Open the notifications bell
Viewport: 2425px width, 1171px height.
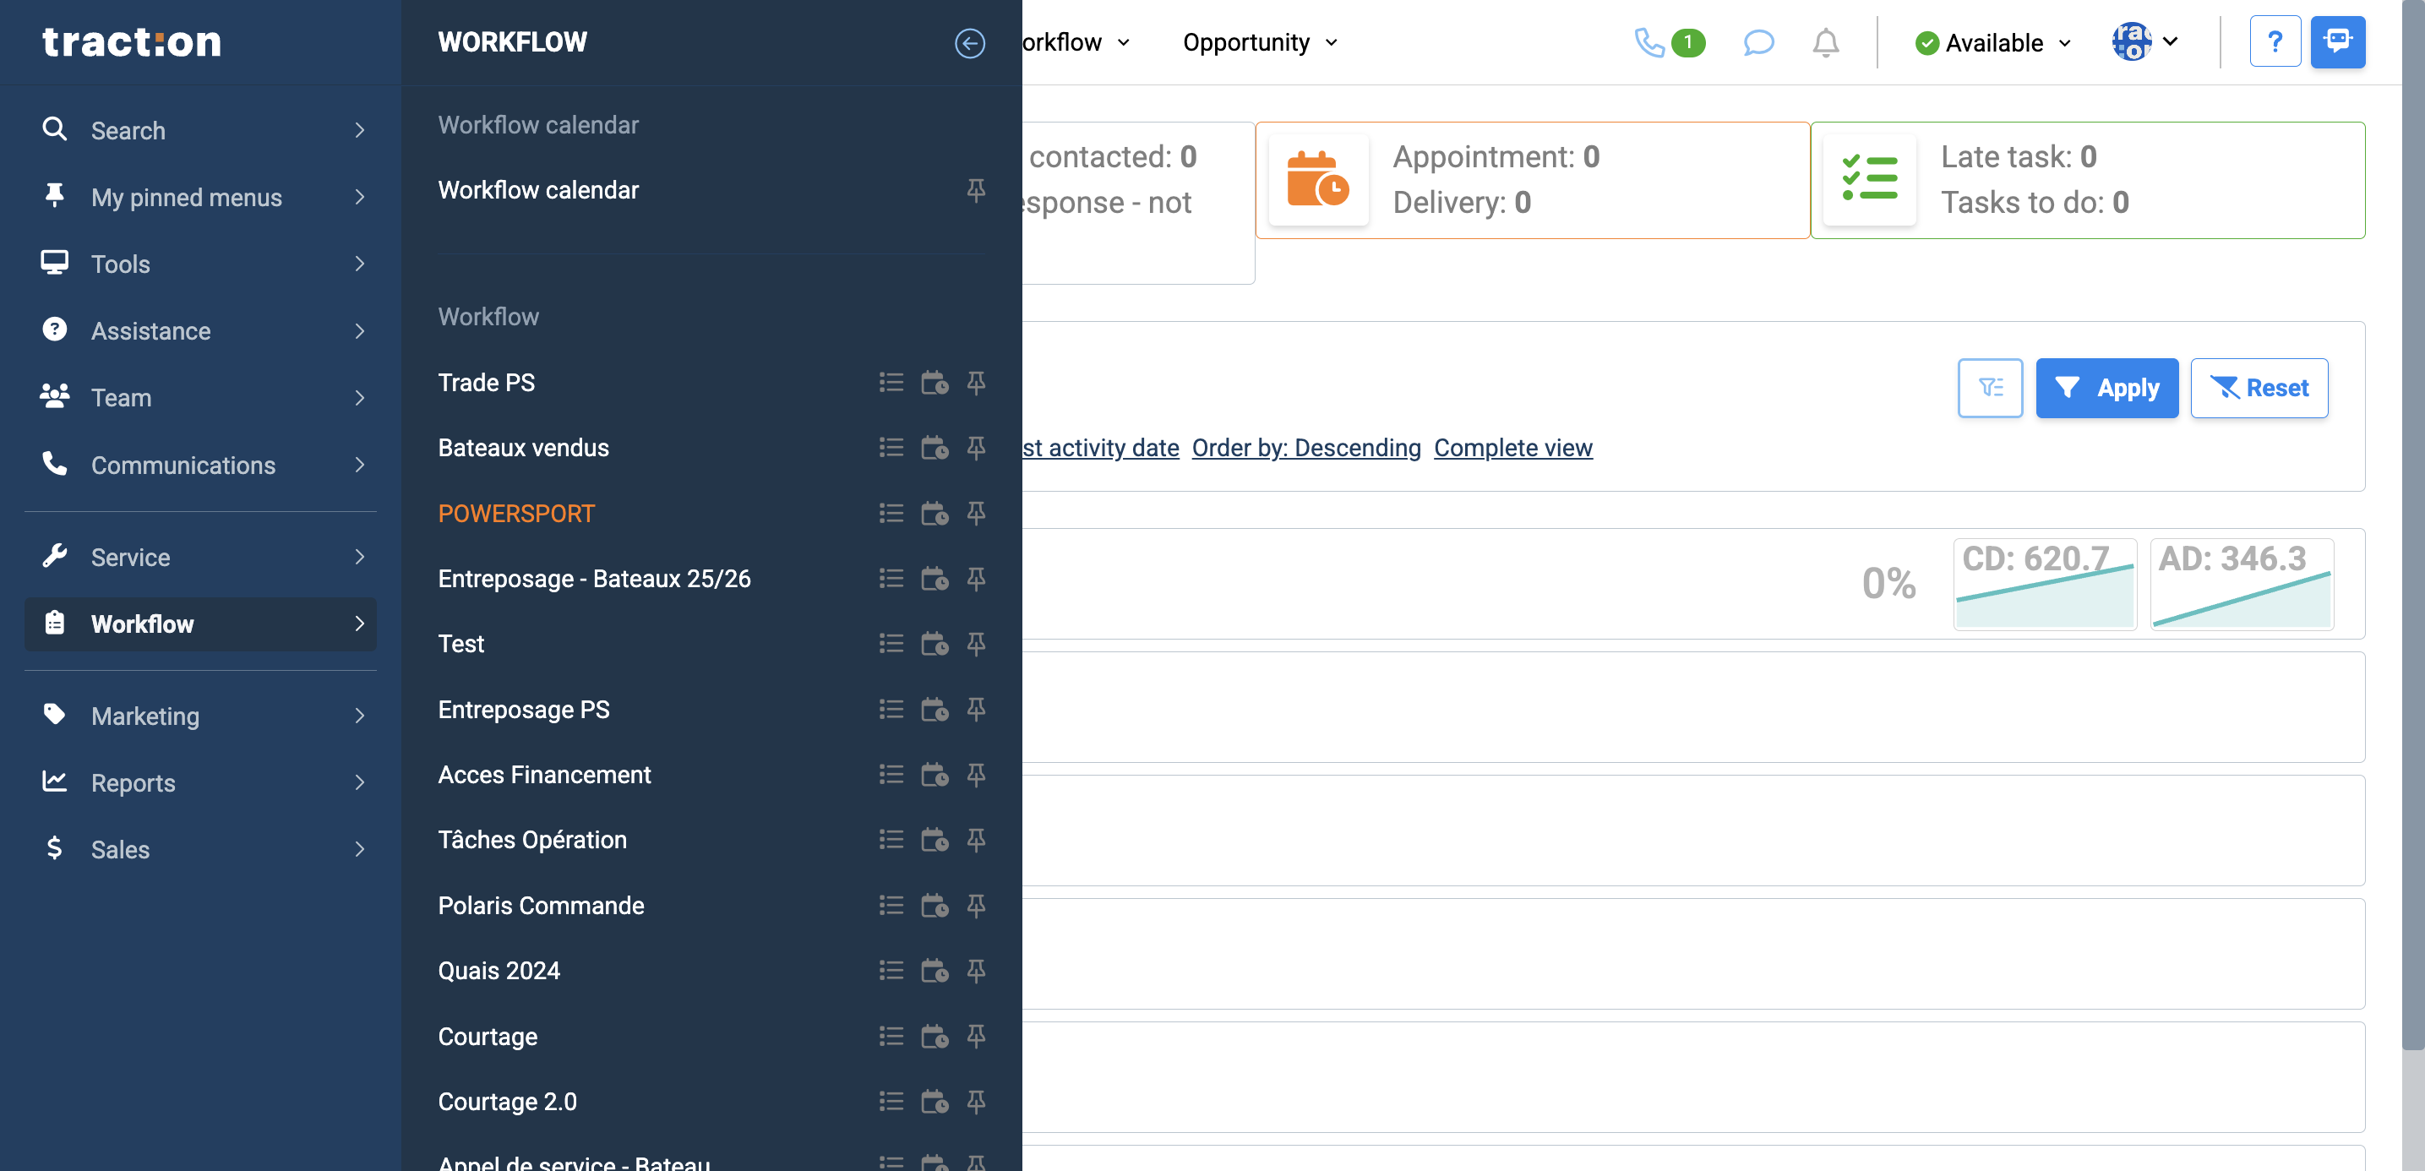point(1824,42)
